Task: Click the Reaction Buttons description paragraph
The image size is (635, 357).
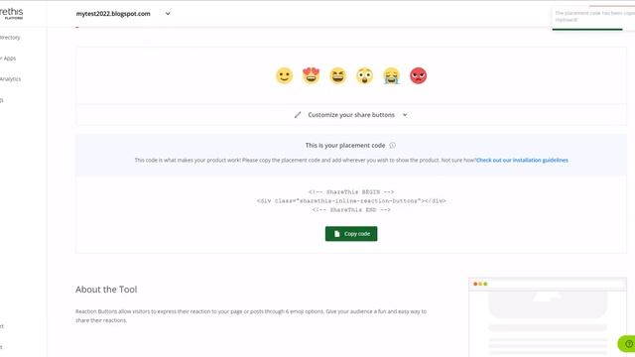Action: [251, 315]
